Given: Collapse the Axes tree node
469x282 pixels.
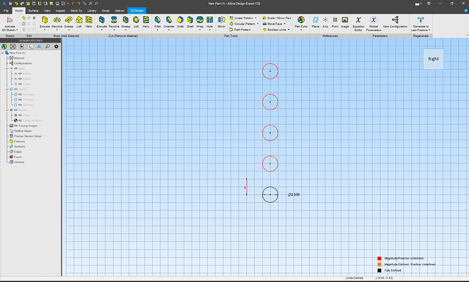Looking at the screenshot, I should (x=7, y=68).
